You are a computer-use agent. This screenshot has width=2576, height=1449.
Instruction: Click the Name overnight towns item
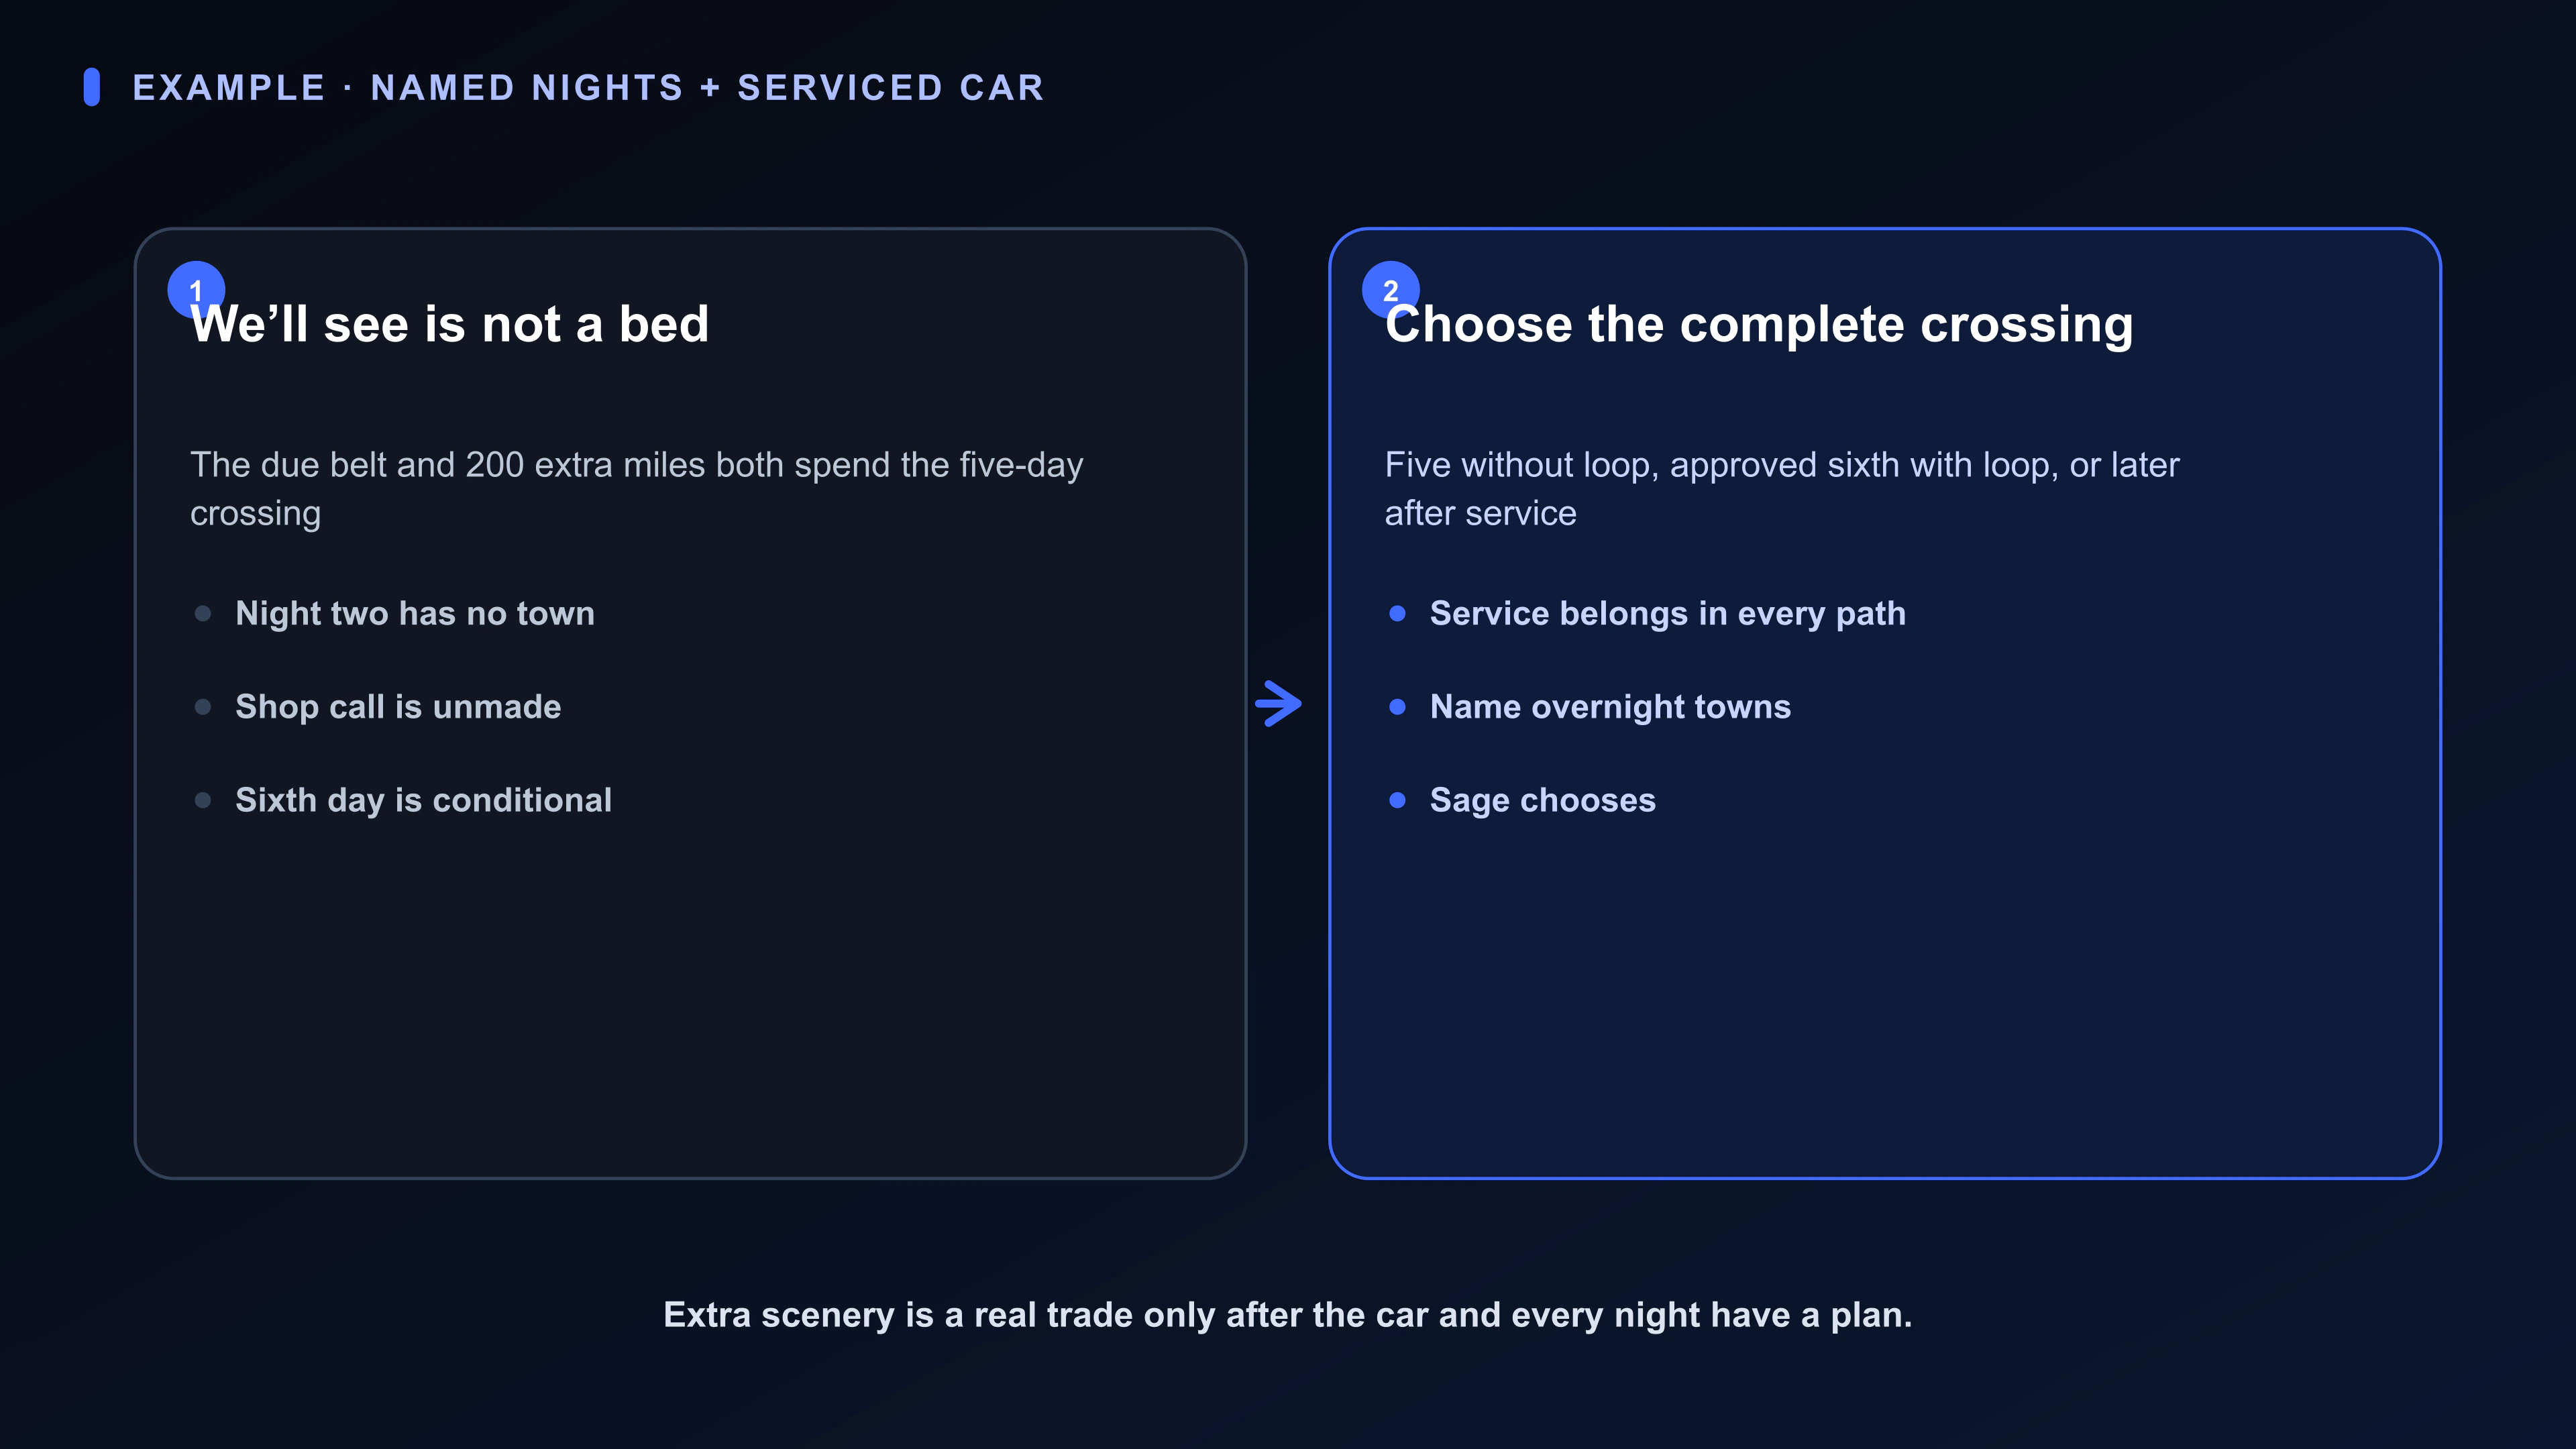(x=1610, y=707)
